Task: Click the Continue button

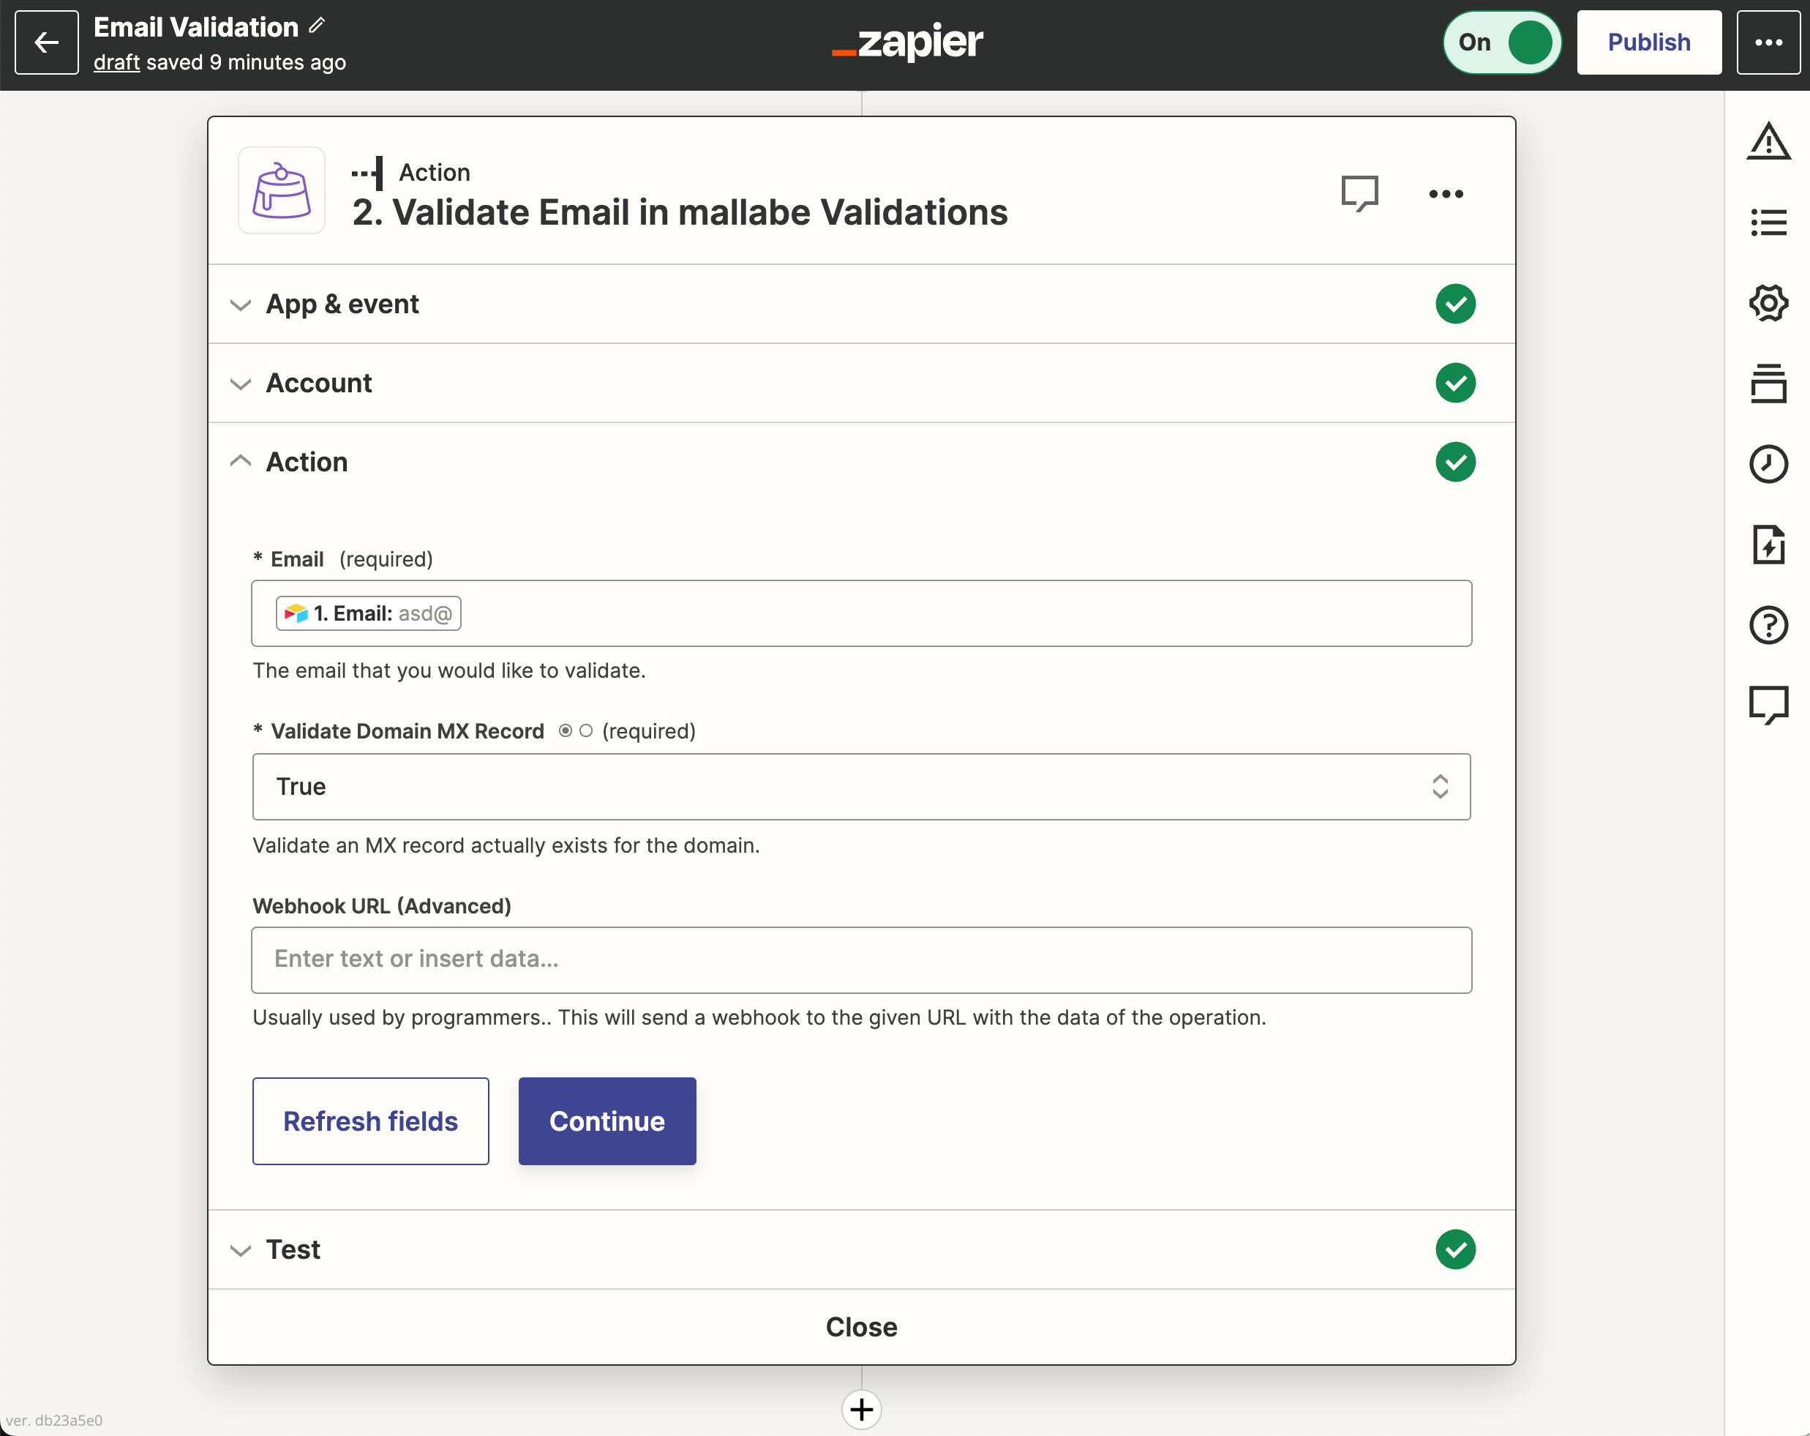Action: [607, 1121]
